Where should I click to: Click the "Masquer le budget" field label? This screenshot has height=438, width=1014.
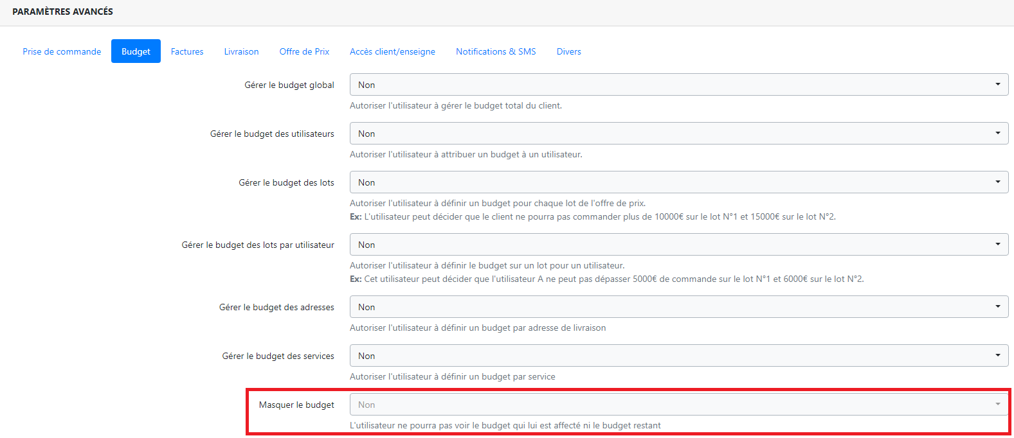[x=296, y=405]
